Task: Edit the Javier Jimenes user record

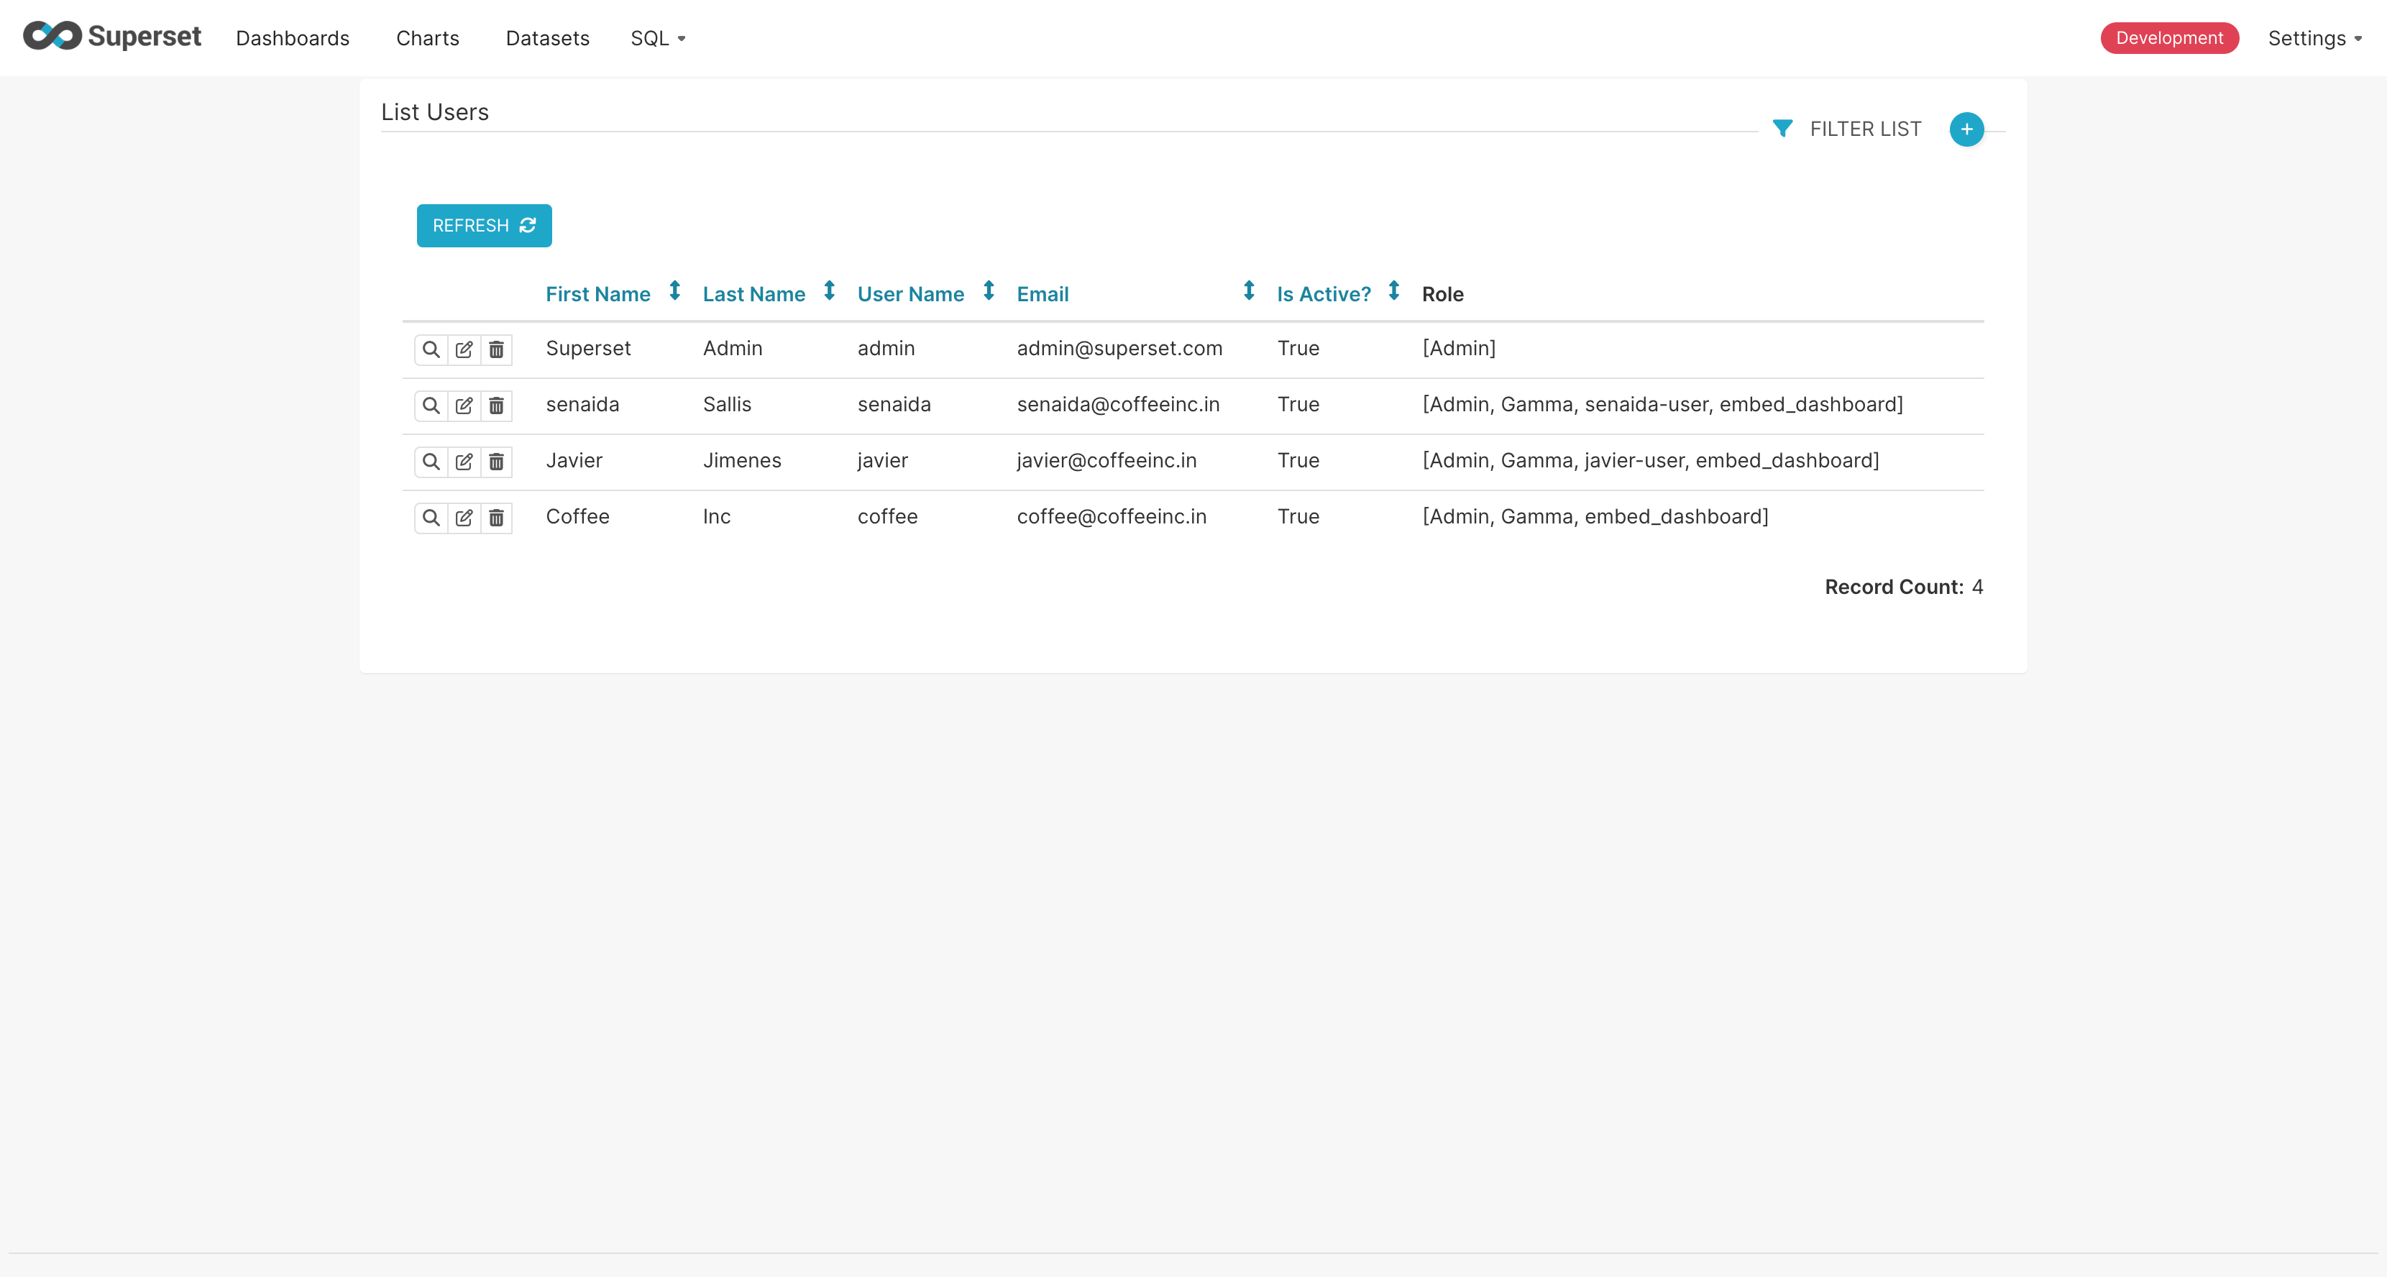Action: click(x=464, y=462)
